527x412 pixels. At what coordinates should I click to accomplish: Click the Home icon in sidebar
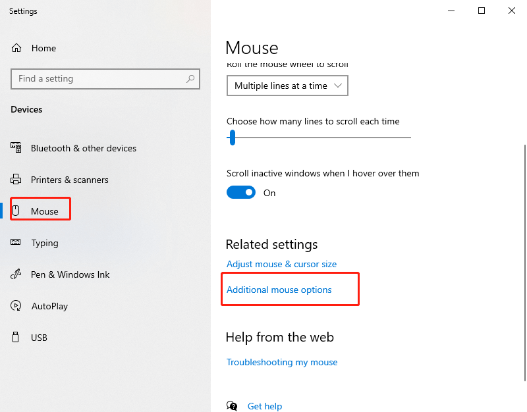pos(16,48)
